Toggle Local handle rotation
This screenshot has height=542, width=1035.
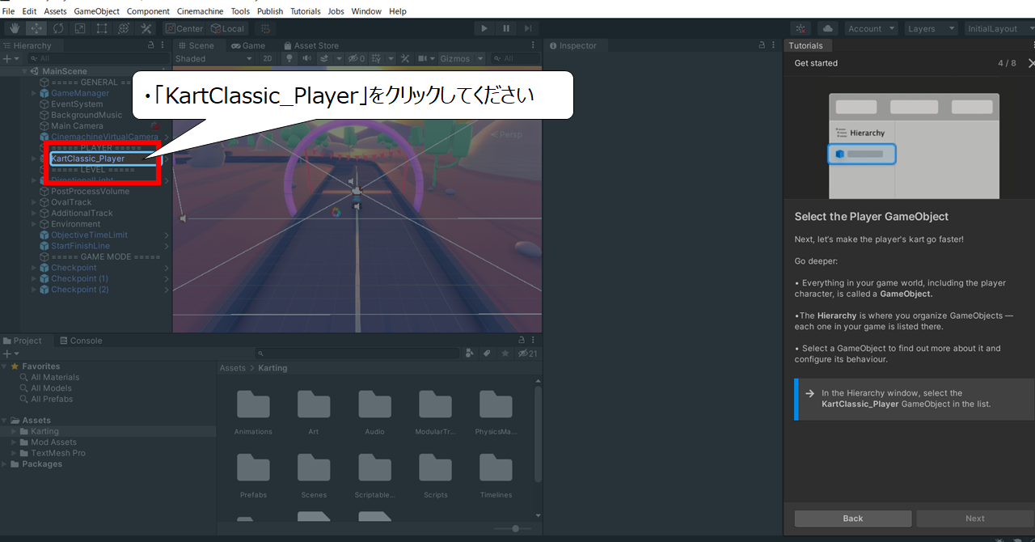pyautogui.click(x=228, y=28)
